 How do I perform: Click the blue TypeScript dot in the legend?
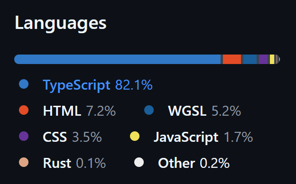tap(24, 84)
